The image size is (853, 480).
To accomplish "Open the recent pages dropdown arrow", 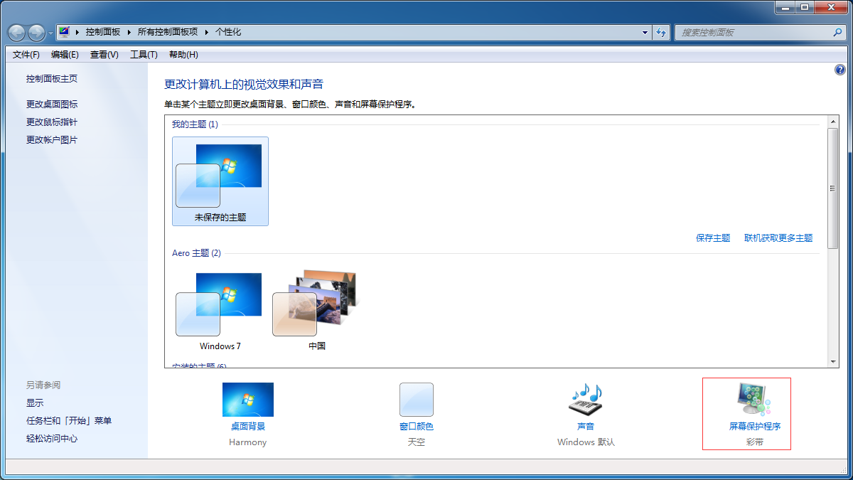I will pyautogui.click(x=50, y=33).
